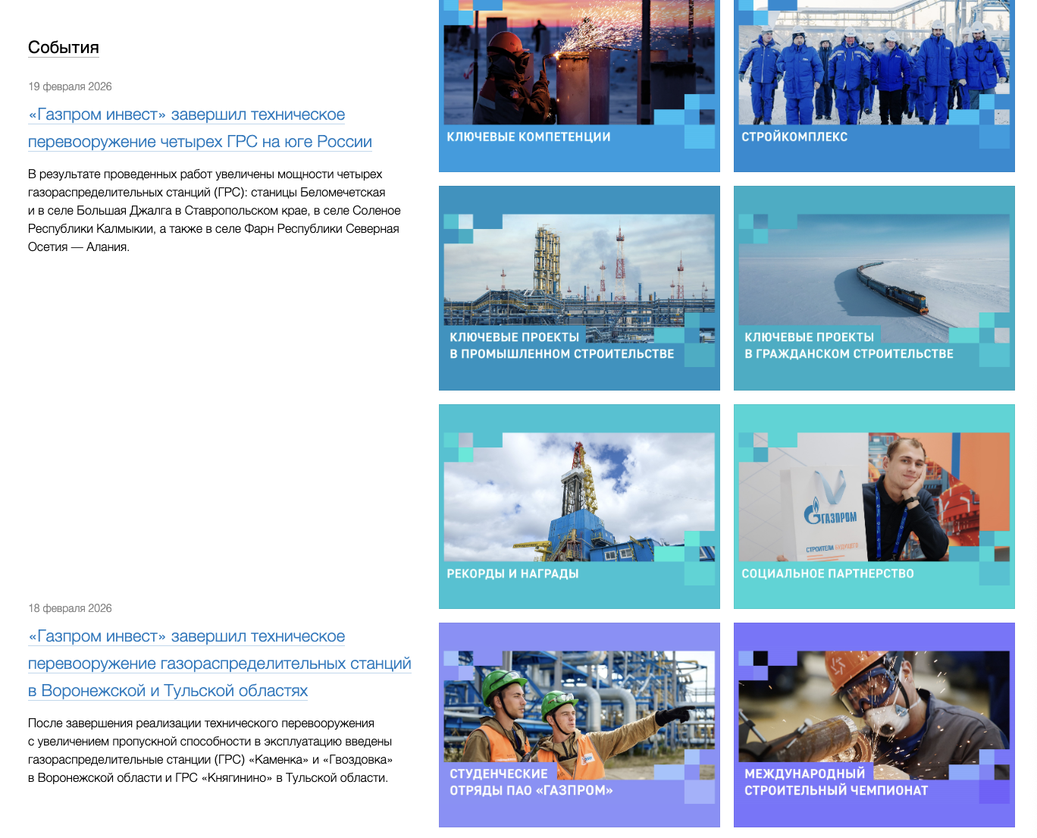Click the «Ключевые компетенции» caption text
1037x838 pixels.
coord(528,137)
